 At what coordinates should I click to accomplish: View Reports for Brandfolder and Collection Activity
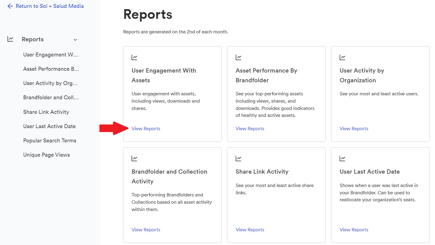click(x=146, y=230)
